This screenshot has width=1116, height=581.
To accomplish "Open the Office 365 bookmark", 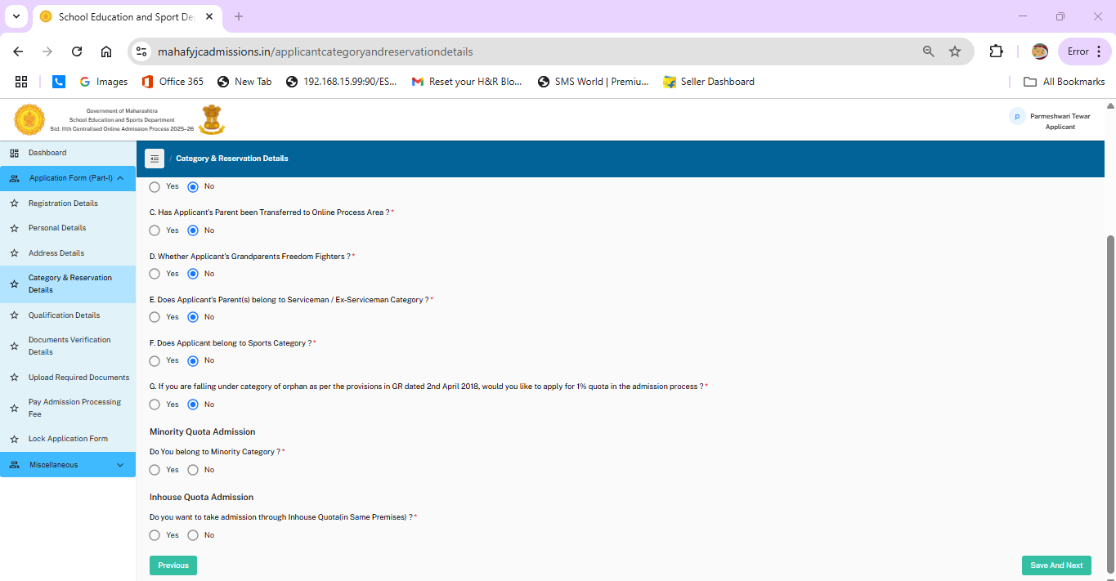I will 173,82.
